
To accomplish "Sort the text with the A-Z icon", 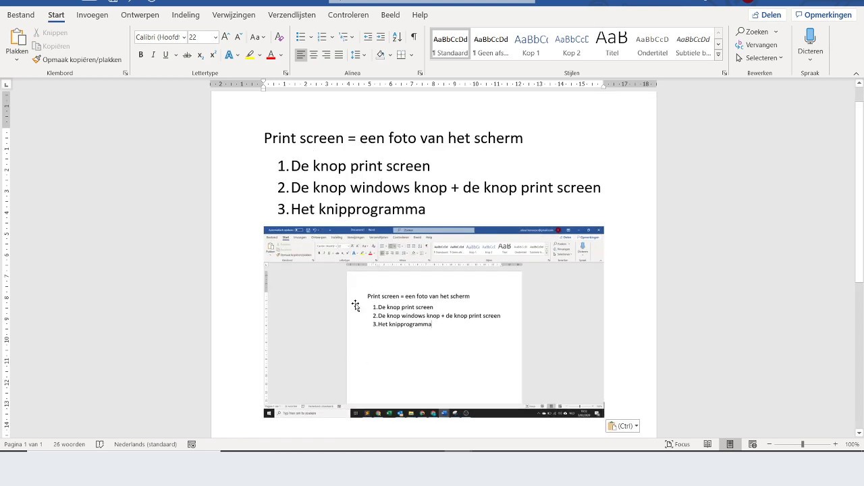I will pyautogui.click(x=398, y=37).
